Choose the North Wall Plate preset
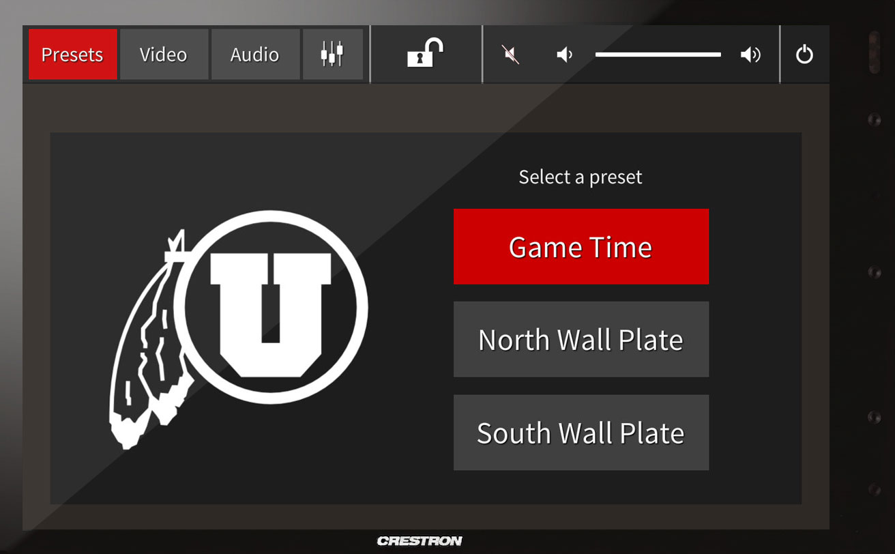The image size is (895, 554). [581, 339]
